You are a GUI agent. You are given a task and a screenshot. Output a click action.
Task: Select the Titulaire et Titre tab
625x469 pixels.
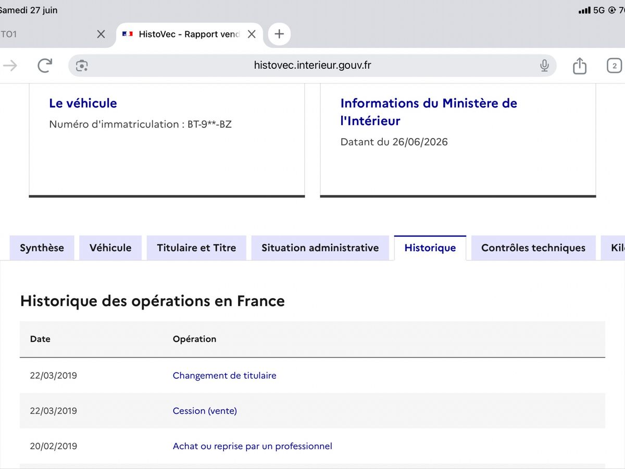click(x=196, y=248)
